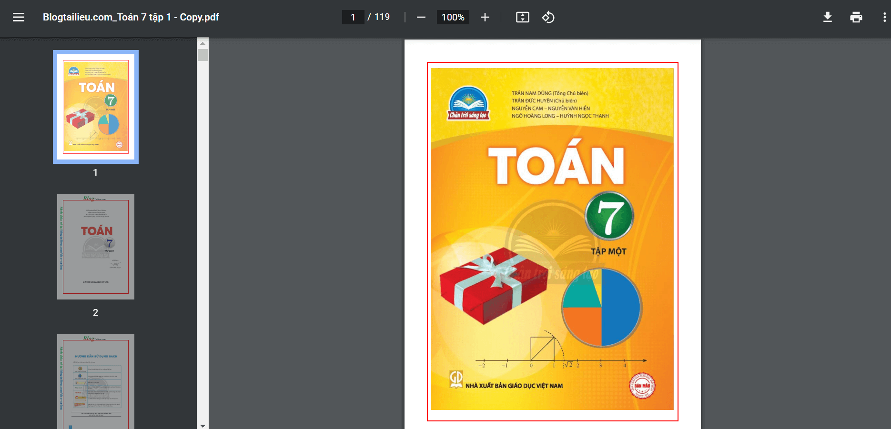Open the more actions three-dot menu

[x=884, y=17]
